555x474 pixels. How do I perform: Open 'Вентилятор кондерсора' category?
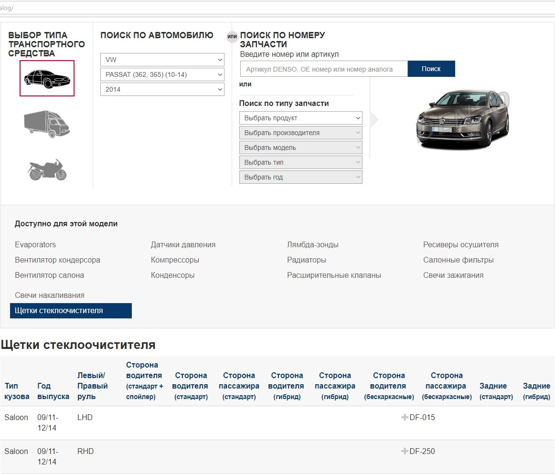pyautogui.click(x=57, y=260)
